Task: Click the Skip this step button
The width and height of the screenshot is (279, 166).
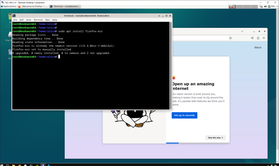Action: coord(215,137)
